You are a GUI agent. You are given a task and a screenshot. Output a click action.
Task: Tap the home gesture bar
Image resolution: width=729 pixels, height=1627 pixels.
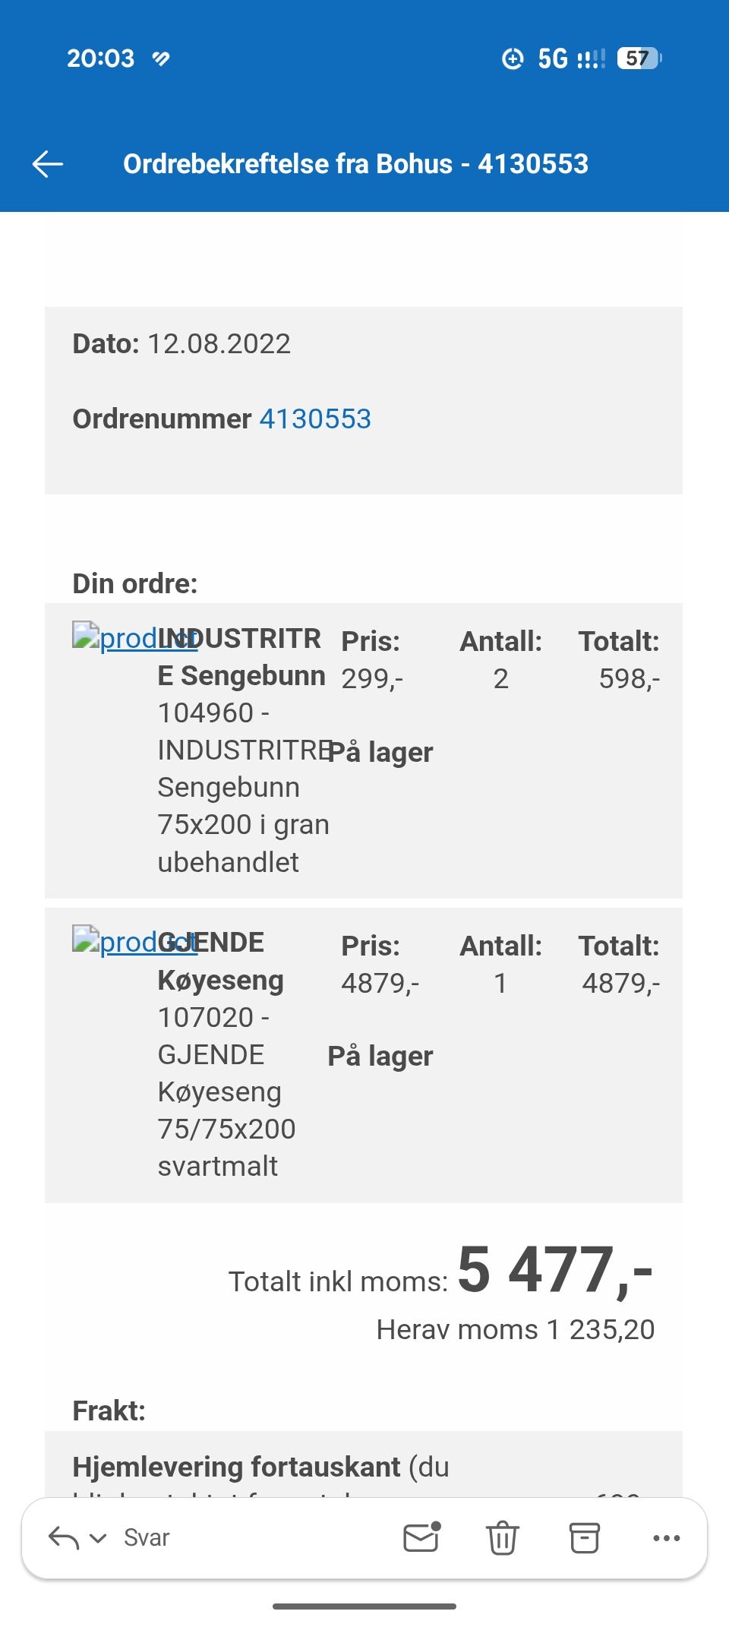point(364,1606)
